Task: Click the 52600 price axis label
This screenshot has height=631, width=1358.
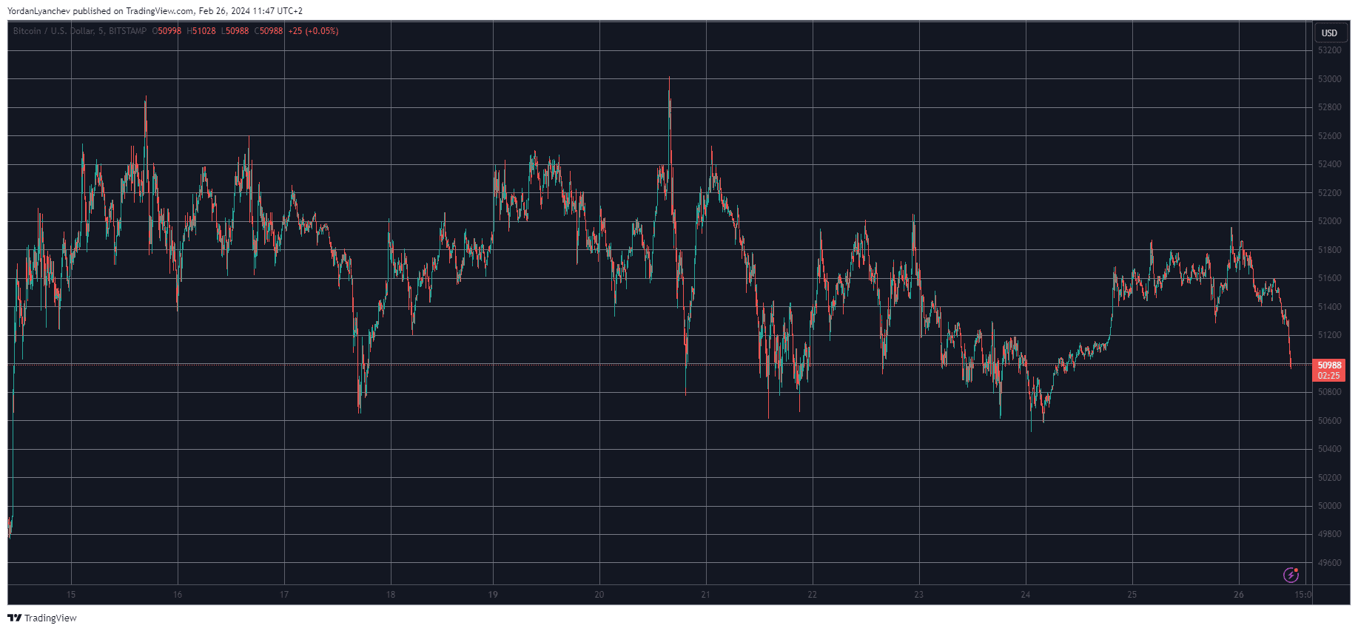Action: pos(1329,136)
